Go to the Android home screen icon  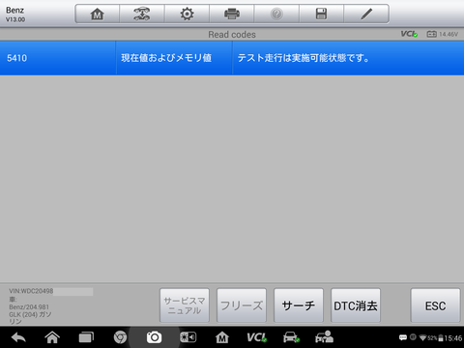52,337
